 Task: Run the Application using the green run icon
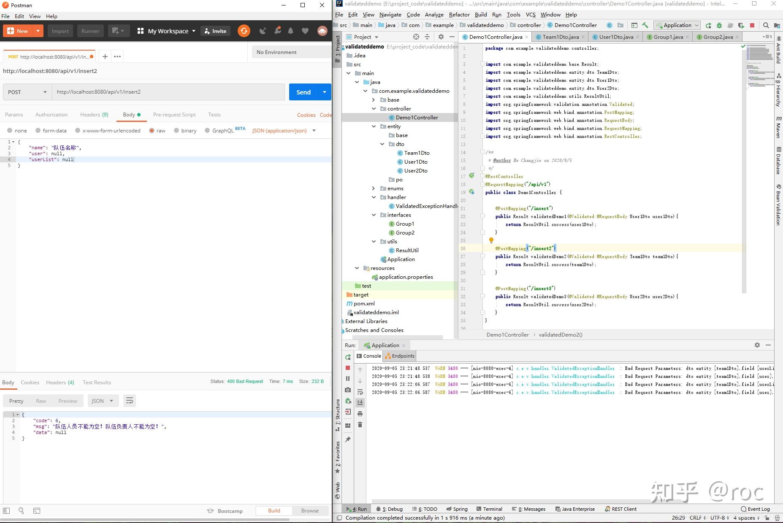(709, 25)
